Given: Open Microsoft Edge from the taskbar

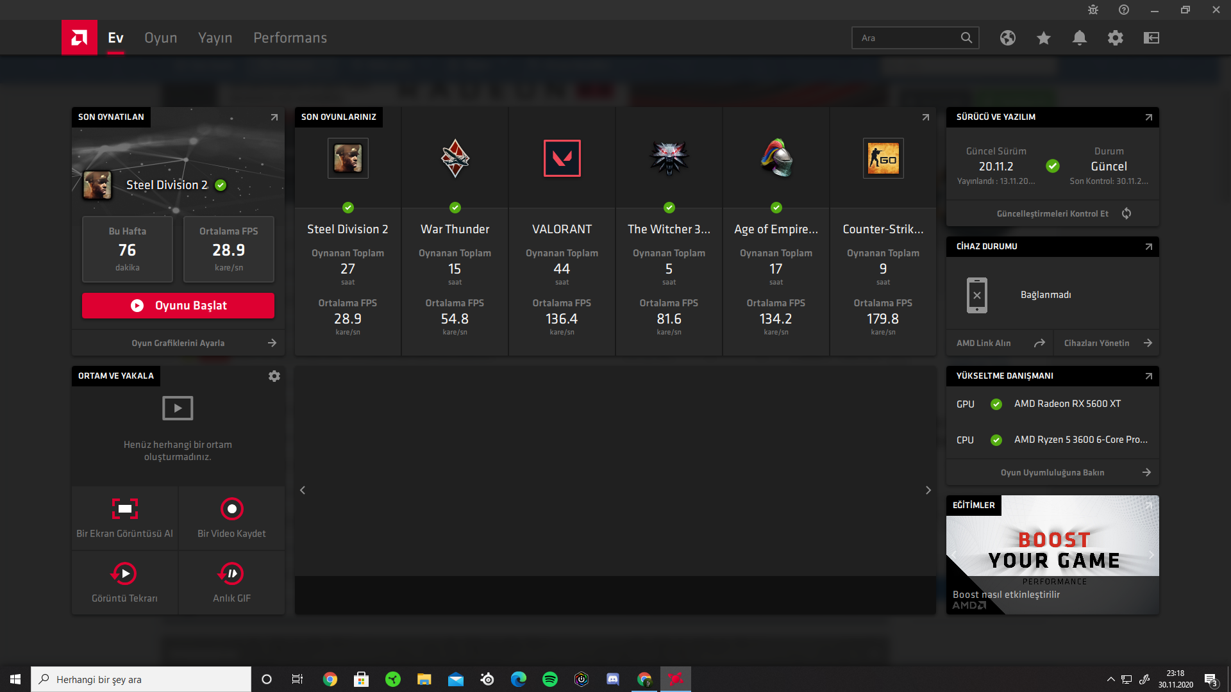Looking at the screenshot, I should tap(519, 679).
